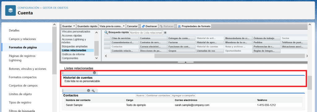Click Agregar a campaña button
Viewport: 317px width, 112px height.
(x=183, y=95)
